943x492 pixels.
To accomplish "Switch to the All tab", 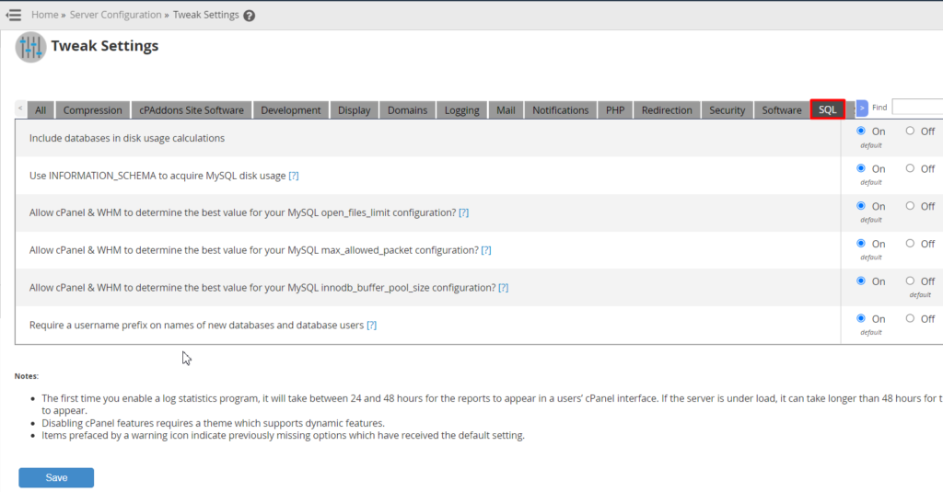I will 41,110.
